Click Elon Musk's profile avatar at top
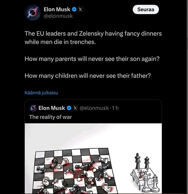The image size is (188, 194). tap(32, 12)
